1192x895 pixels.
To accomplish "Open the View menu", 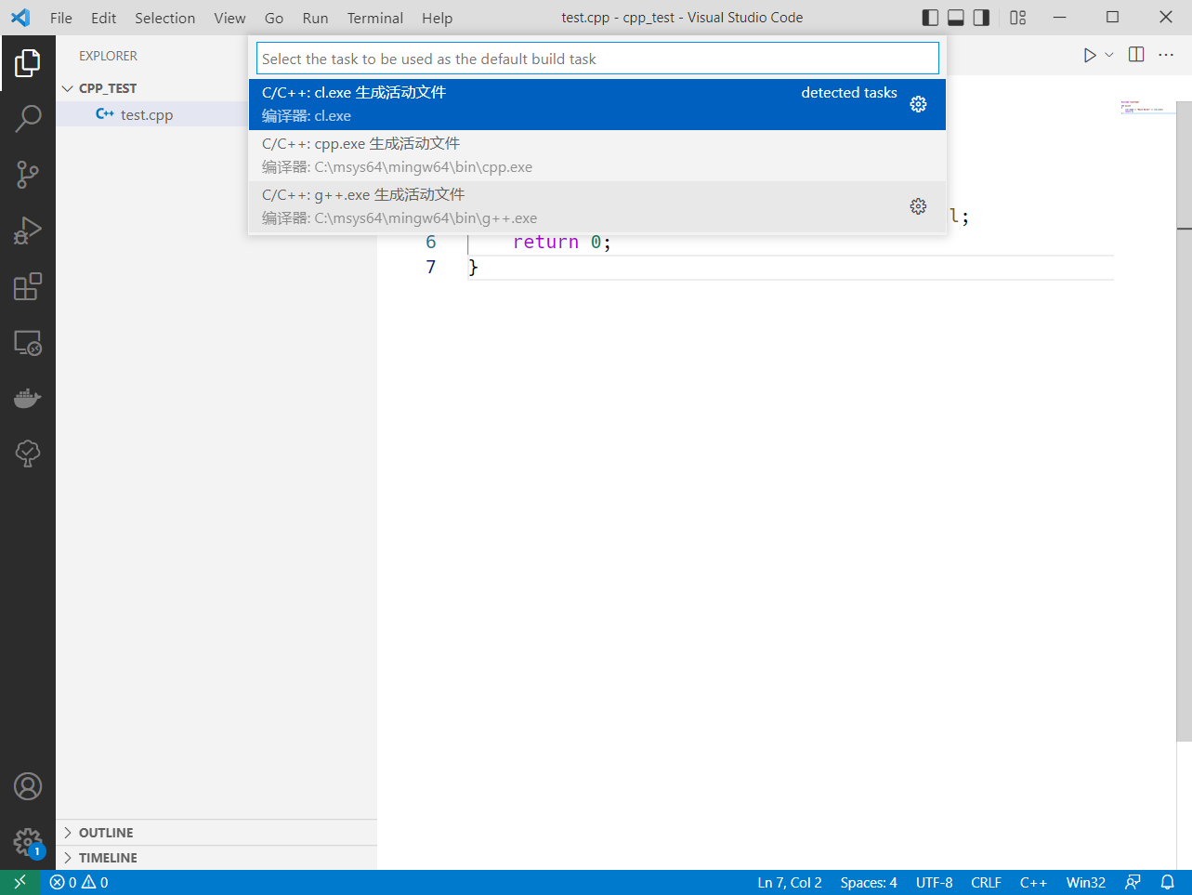I will click(229, 18).
